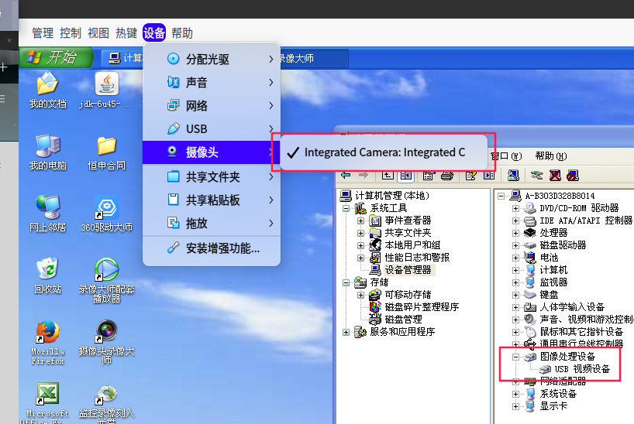Screen dimensions: 634x424
Task: Open 视图 menu in VirtualBox menu bar
Action: coord(98,32)
